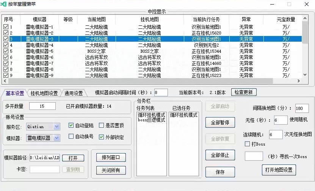Image resolution: width=315 pixels, height=191 pixels.
Task: Click the table scroll-right arrow
Action: click(299, 81)
